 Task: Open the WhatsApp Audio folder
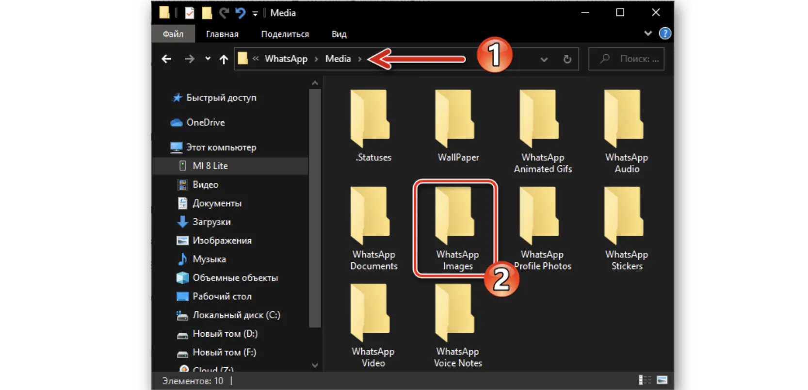point(626,131)
